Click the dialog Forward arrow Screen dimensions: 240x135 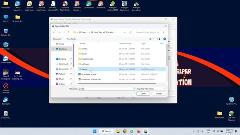click(59, 32)
